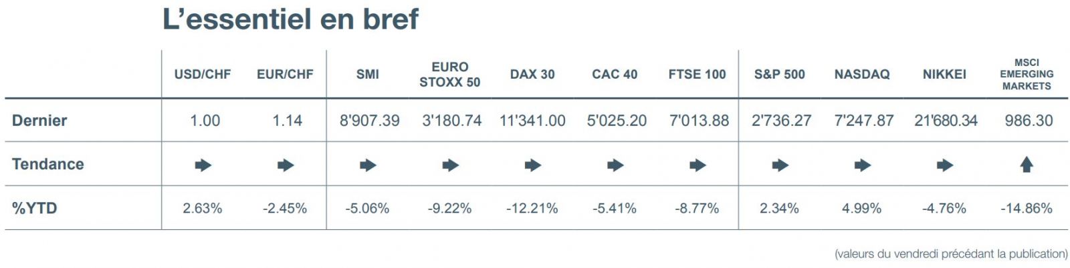The width and height of the screenshot is (1070, 268).
Task: Click the NIKKEI trend arrow icon
Action: (x=945, y=165)
